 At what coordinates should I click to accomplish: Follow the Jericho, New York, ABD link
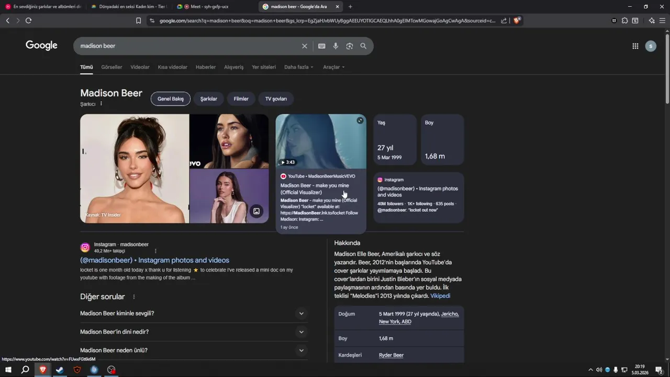click(419, 318)
